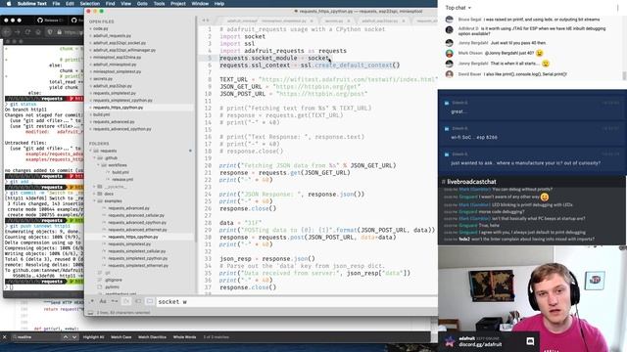Toggle in-selection find option

click(138, 302)
